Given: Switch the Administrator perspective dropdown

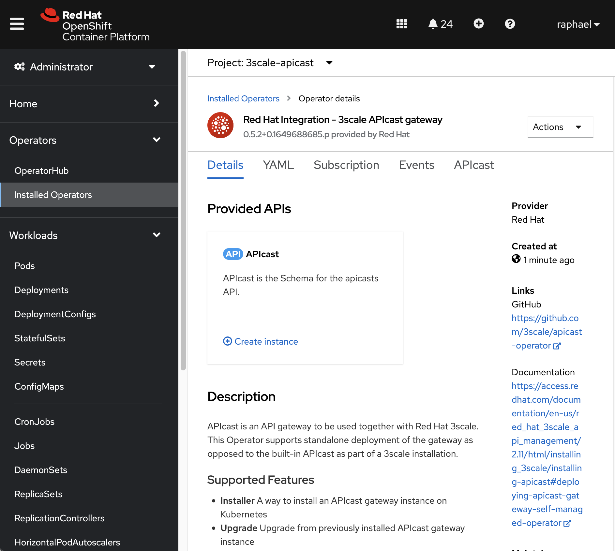Looking at the screenshot, I should (x=85, y=67).
